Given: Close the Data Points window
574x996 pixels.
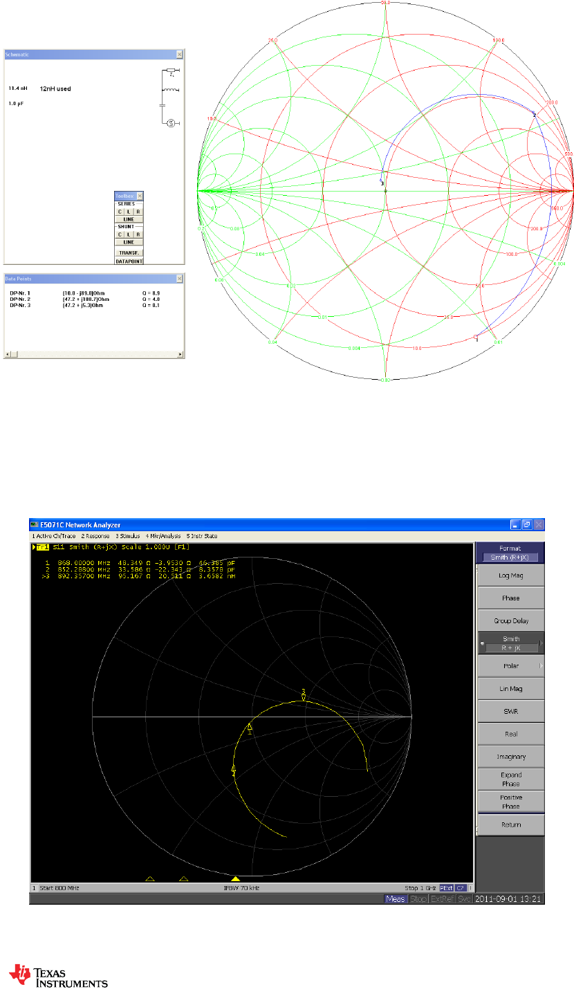Looking at the screenshot, I should 179,279.
